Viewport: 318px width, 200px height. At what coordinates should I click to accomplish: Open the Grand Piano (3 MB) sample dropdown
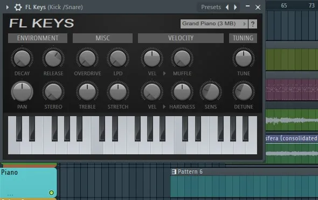[214, 24]
